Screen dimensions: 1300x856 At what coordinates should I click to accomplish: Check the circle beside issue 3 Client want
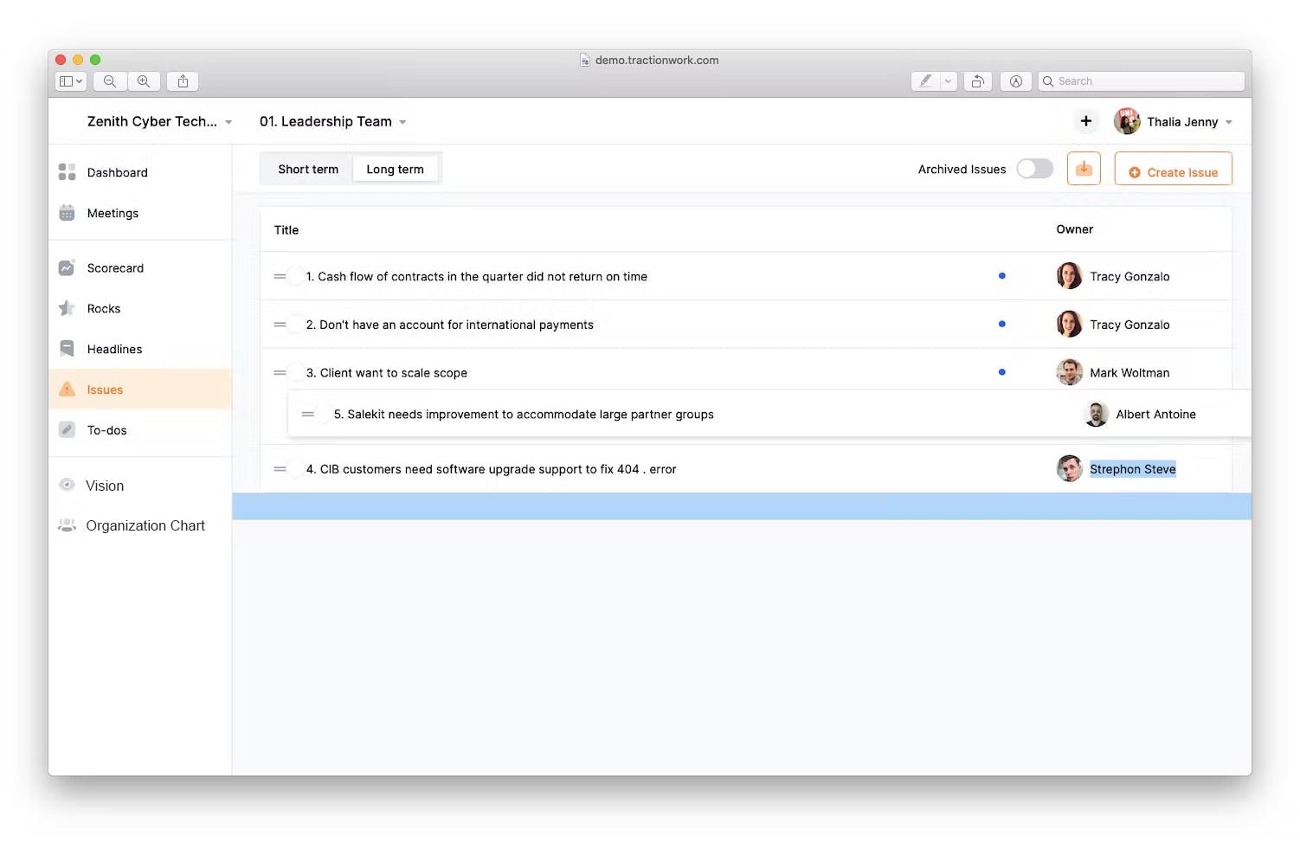(x=296, y=372)
